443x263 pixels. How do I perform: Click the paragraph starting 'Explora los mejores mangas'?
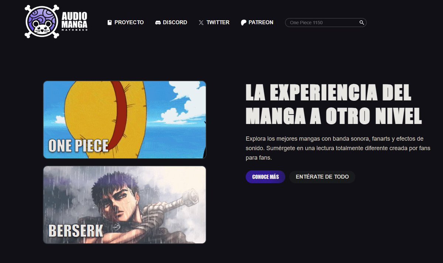click(x=338, y=148)
